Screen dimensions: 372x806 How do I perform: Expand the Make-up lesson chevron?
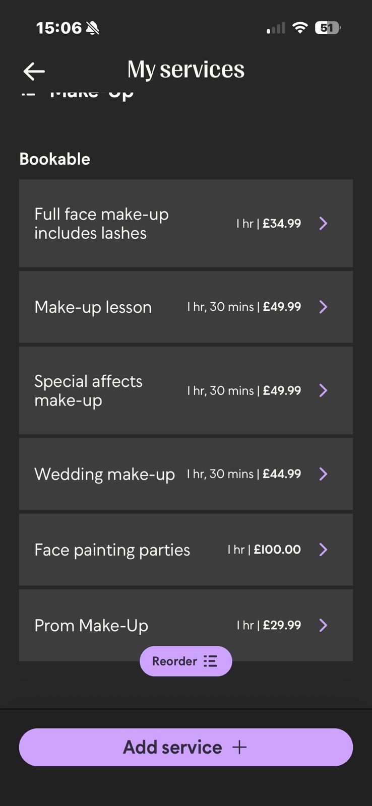tap(324, 307)
